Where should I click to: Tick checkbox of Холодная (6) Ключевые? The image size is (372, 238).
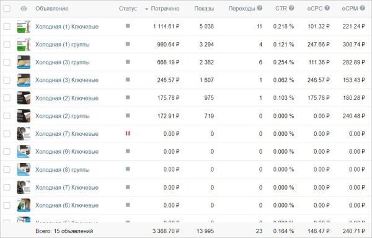(x=7, y=205)
